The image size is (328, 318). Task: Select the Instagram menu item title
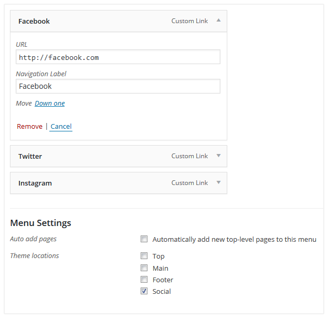[x=35, y=183]
